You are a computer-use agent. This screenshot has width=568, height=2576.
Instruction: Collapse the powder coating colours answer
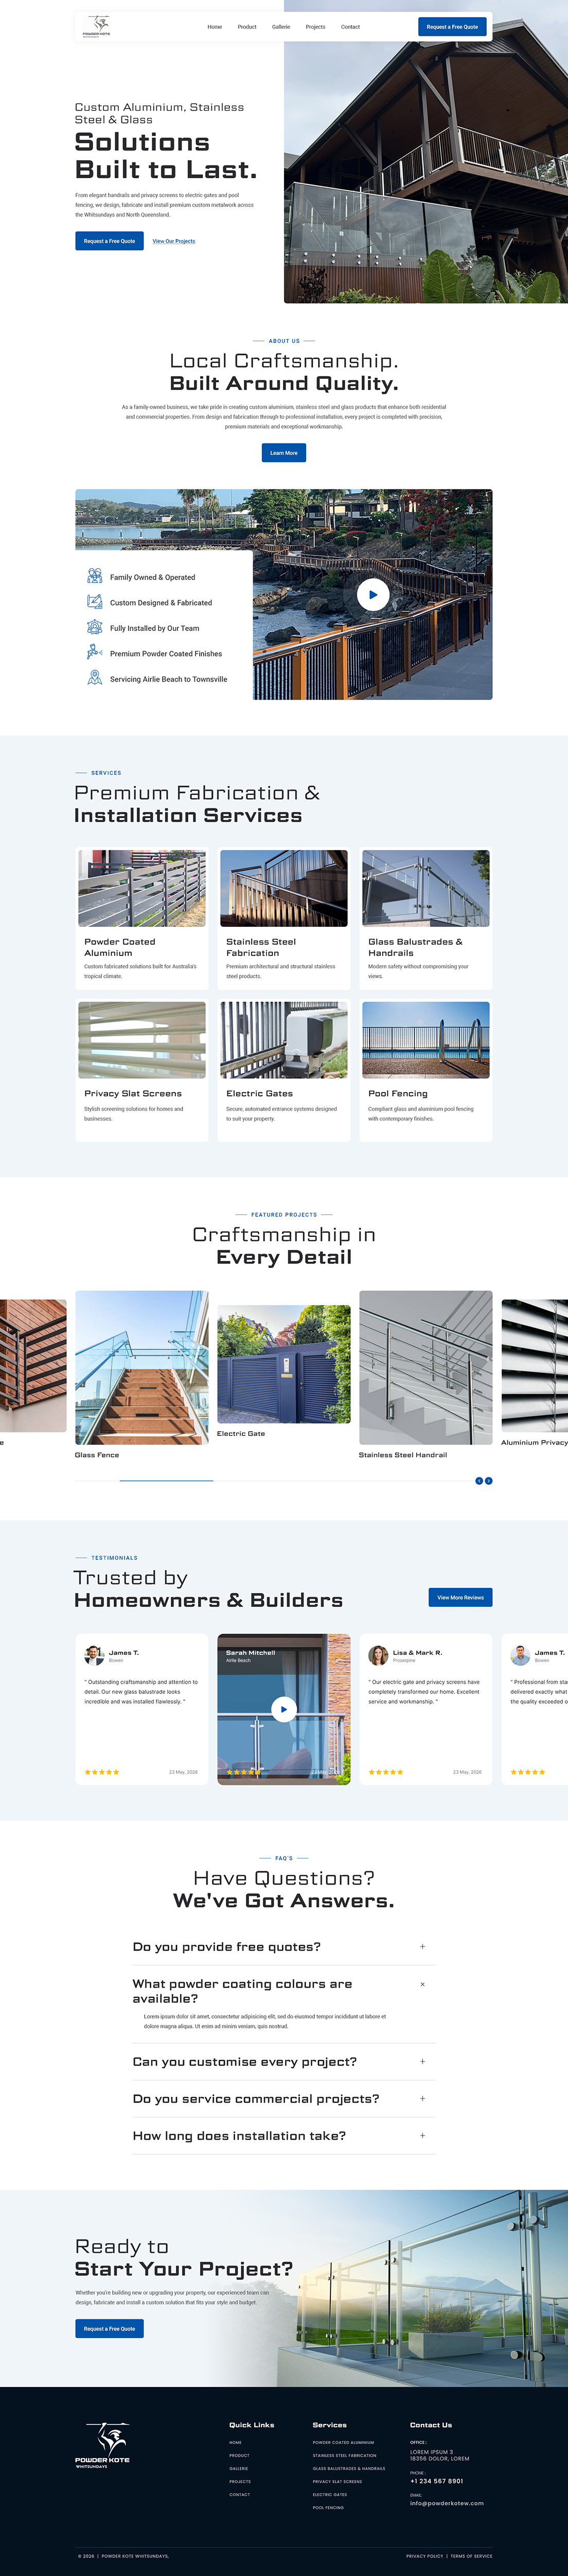click(x=422, y=1984)
